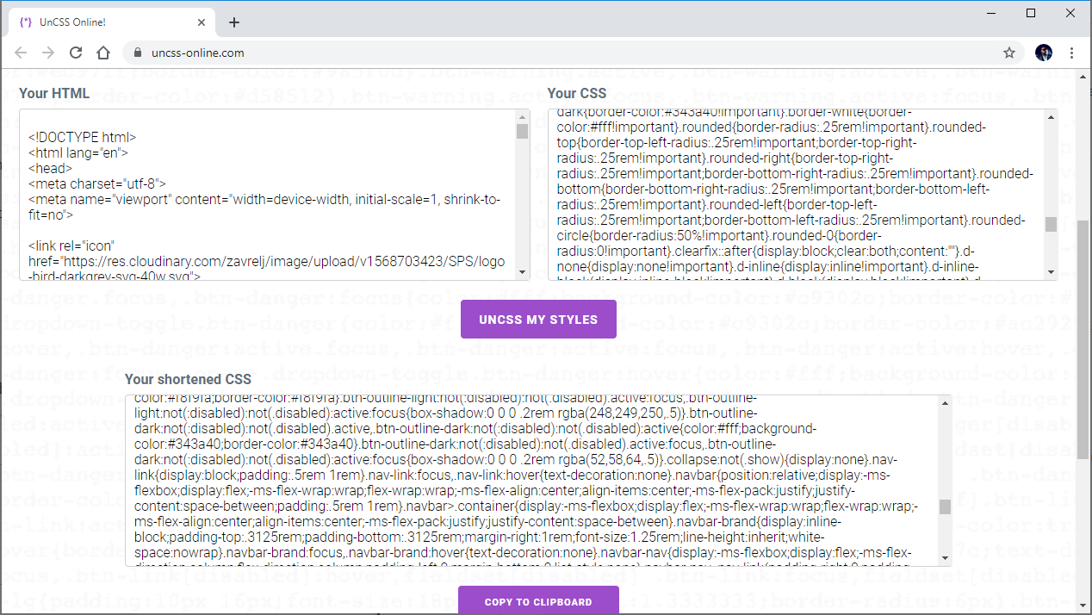Click the shortened CSS scrollbar thumb
This screenshot has height=615, width=1092.
pyautogui.click(x=945, y=506)
